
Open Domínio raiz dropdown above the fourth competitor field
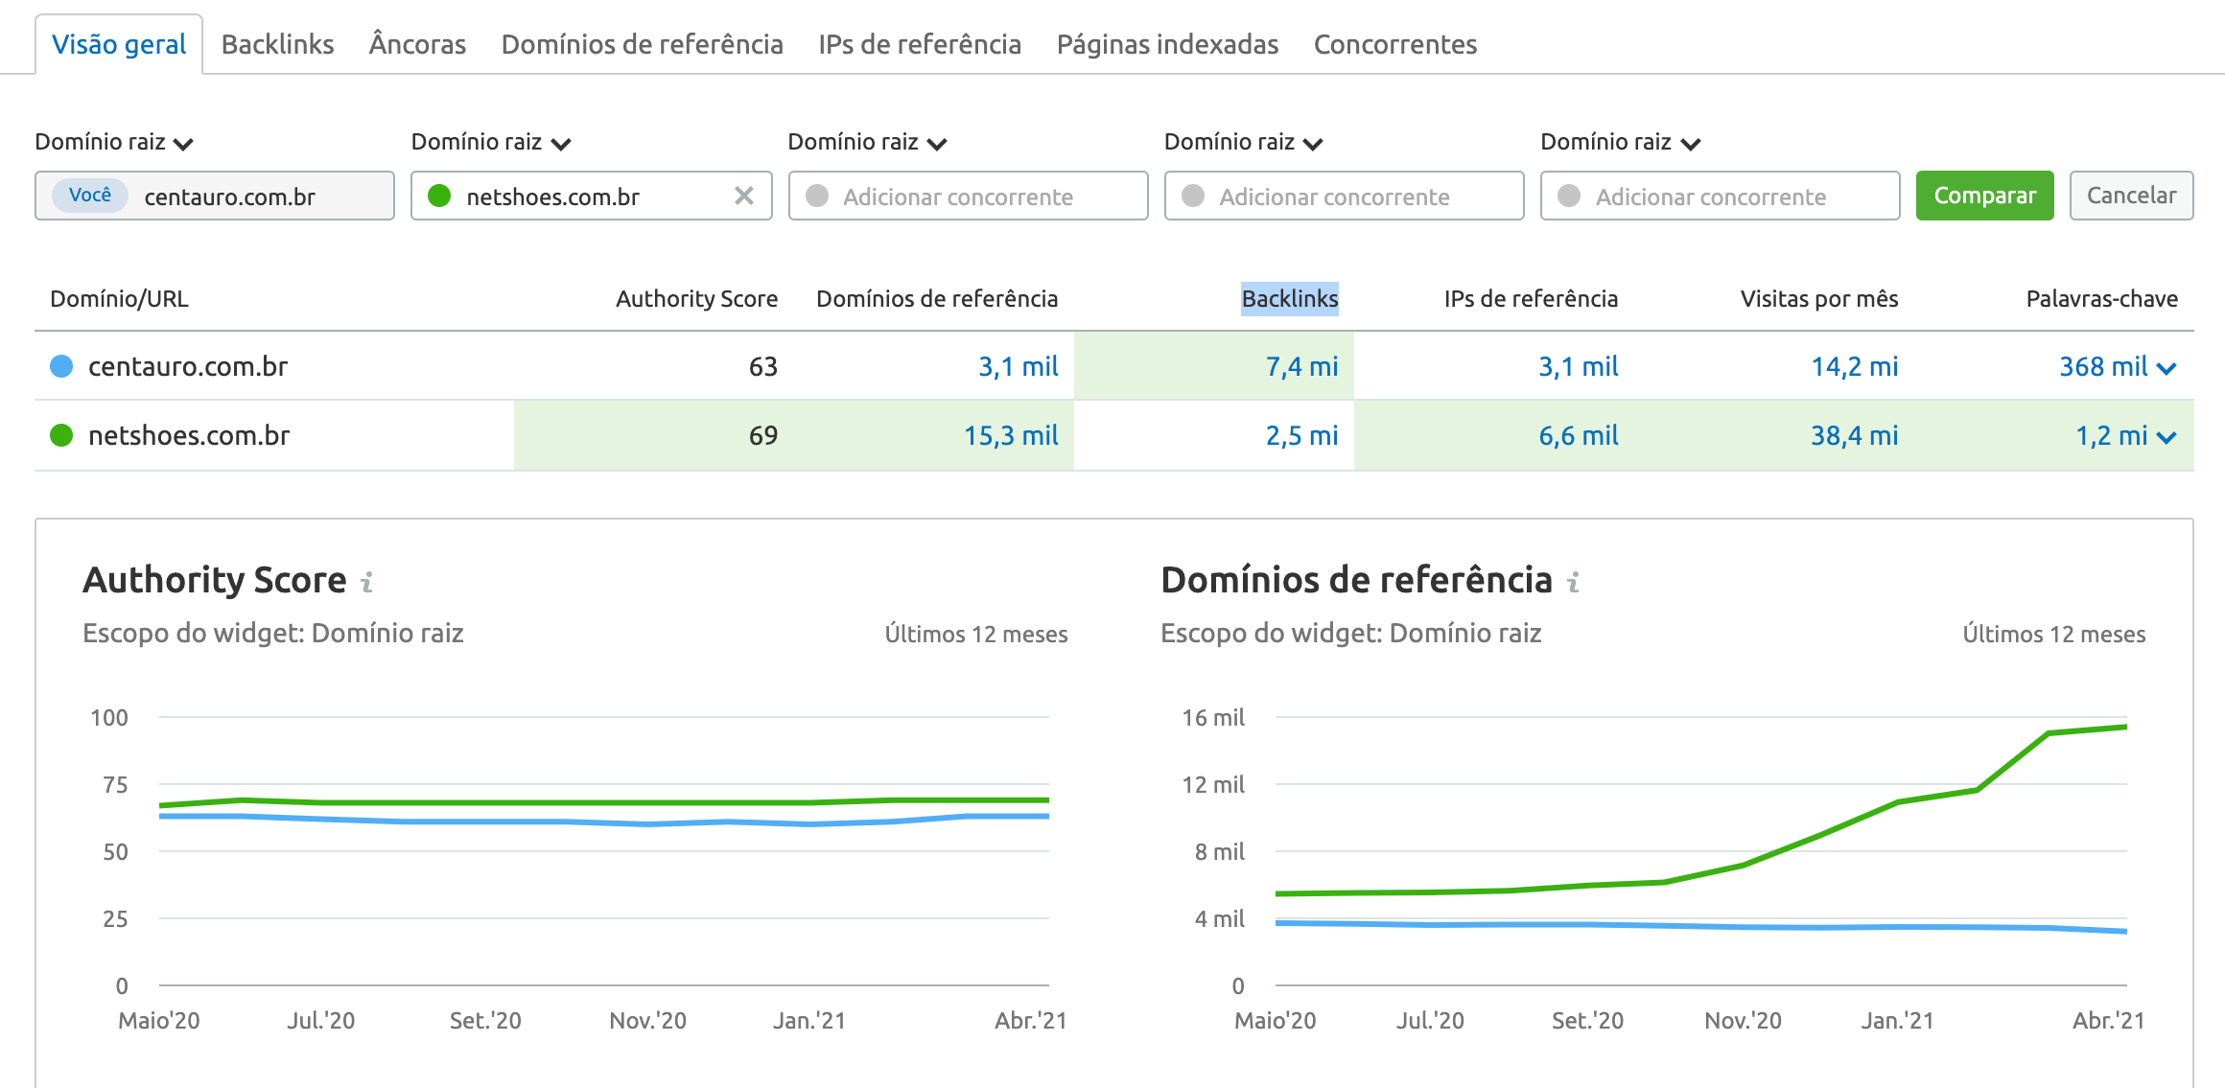pyautogui.click(x=1244, y=142)
